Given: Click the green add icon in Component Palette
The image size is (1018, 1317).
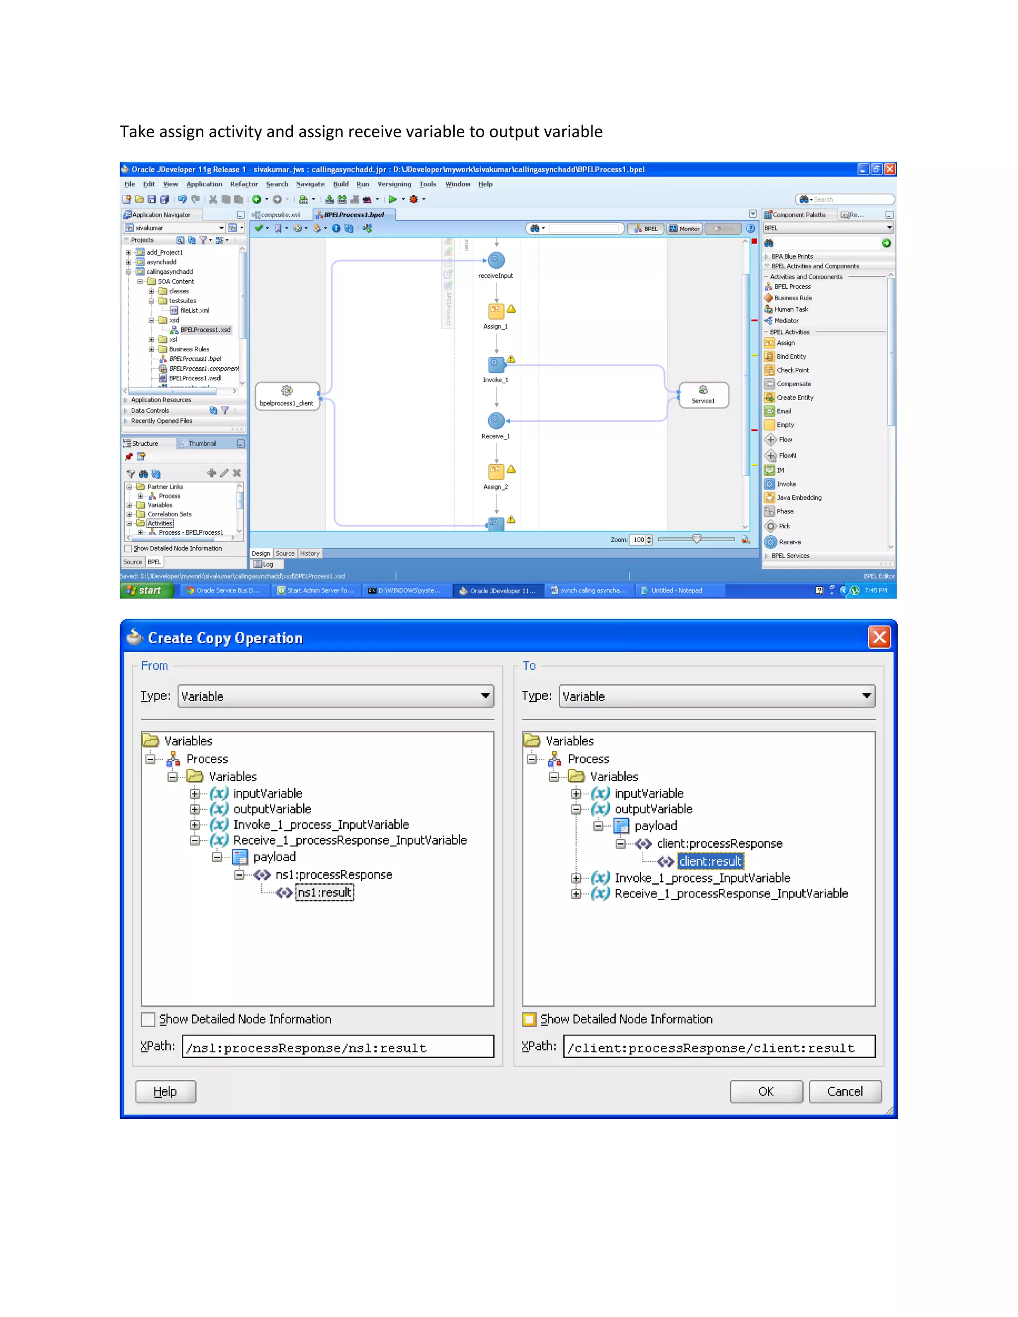Looking at the screenshot, I should 886,243.
